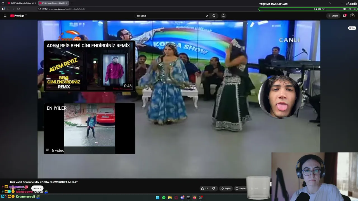Go forward one page in browser
Screen dimensions: 358x201
pyautogui.click(x=13, y=9)
